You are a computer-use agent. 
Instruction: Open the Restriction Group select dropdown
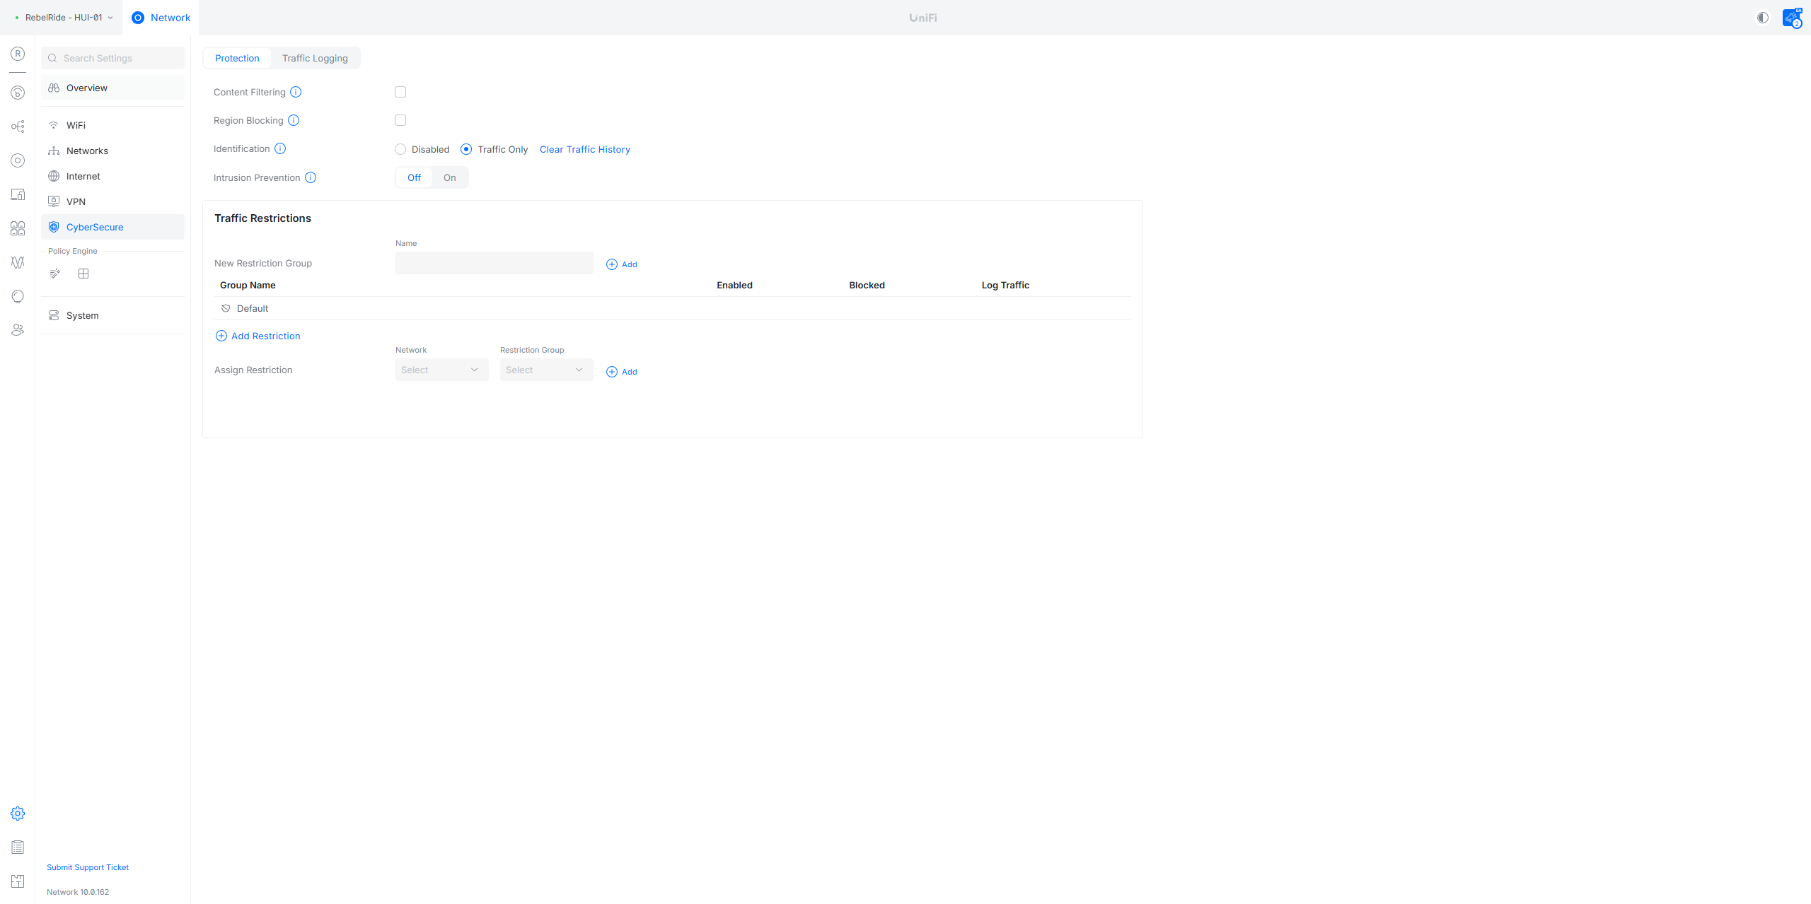(546, 370)
